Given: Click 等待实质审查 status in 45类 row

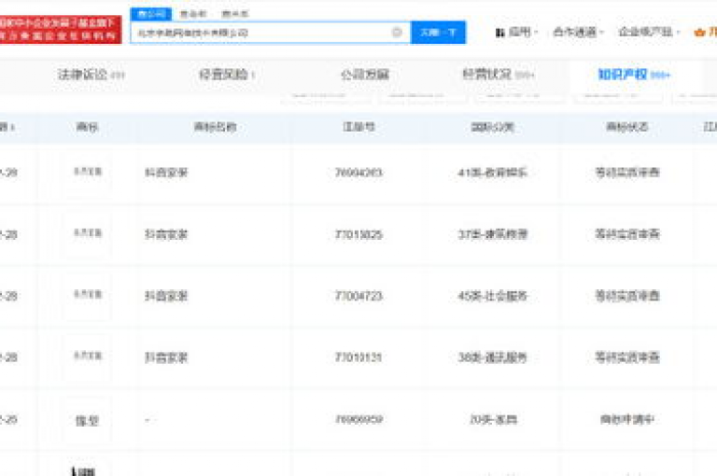Looking at the screenshot, I should tap(627, 296).
